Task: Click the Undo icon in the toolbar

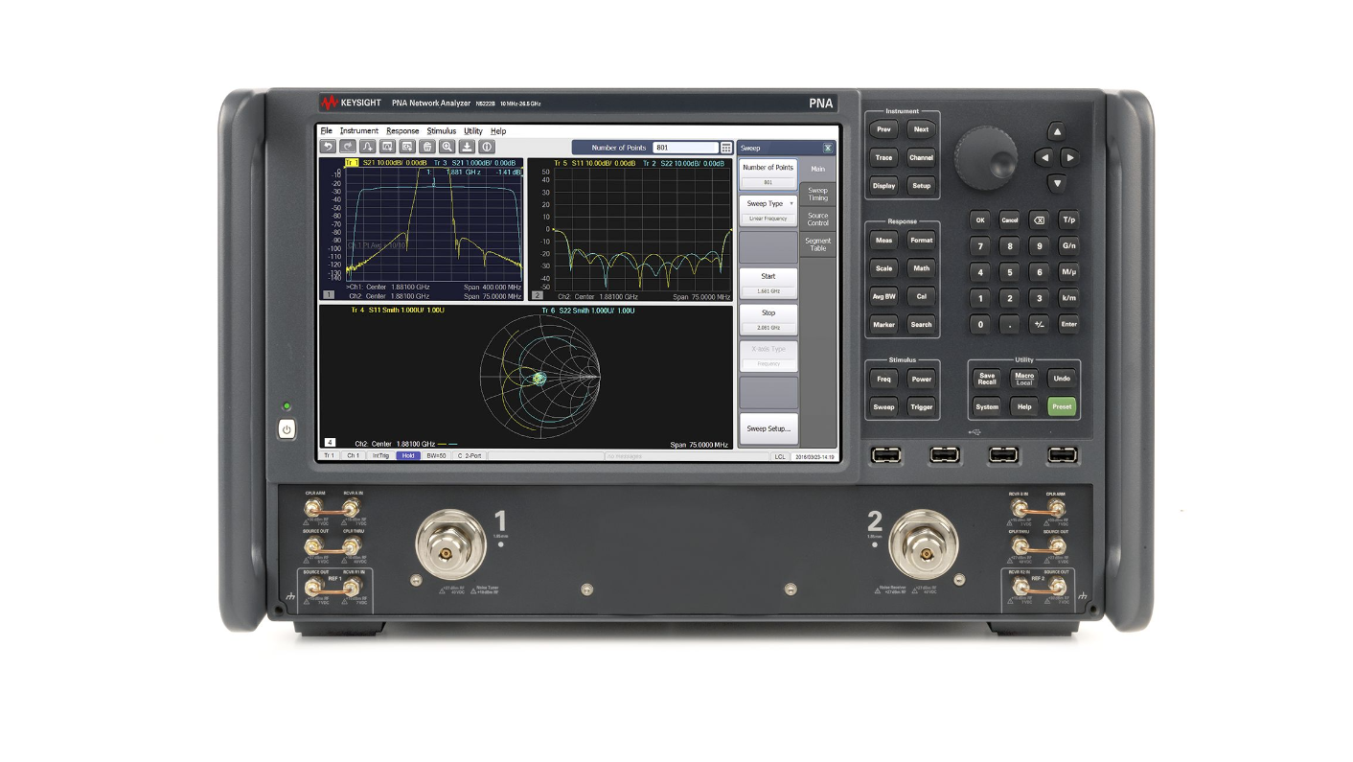Action: point(329,148)
